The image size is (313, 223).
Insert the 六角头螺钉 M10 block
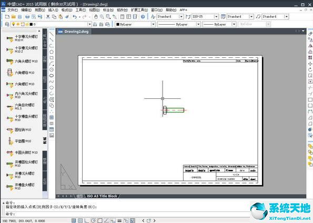(x=22, y=61)
